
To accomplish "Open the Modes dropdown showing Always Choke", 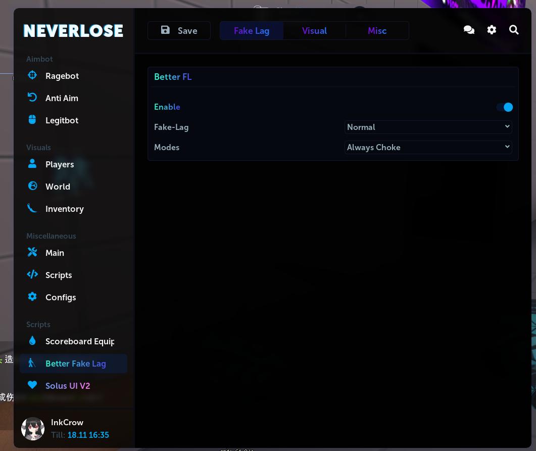I will pyautogui.click(x=428, y=147).
